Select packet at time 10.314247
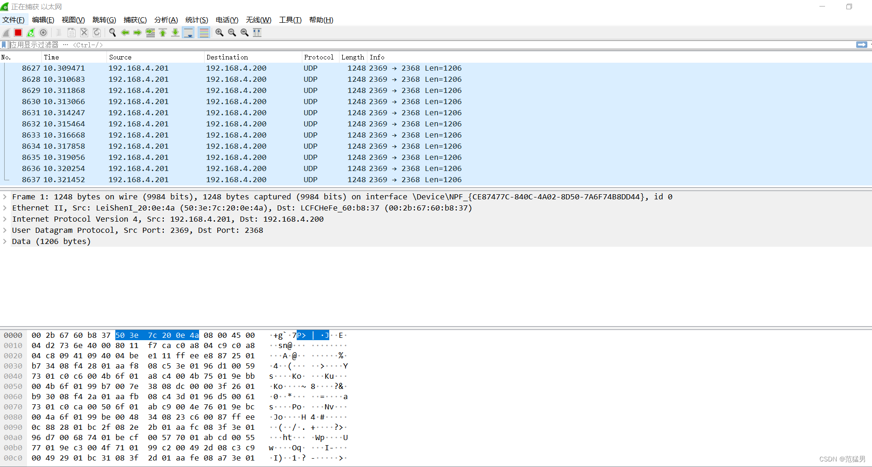 (x=436, y=113)
